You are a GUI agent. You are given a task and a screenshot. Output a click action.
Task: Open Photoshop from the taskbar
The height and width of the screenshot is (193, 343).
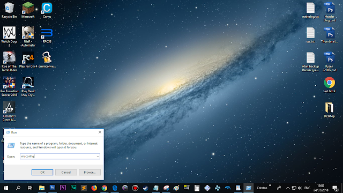(53, 188)
